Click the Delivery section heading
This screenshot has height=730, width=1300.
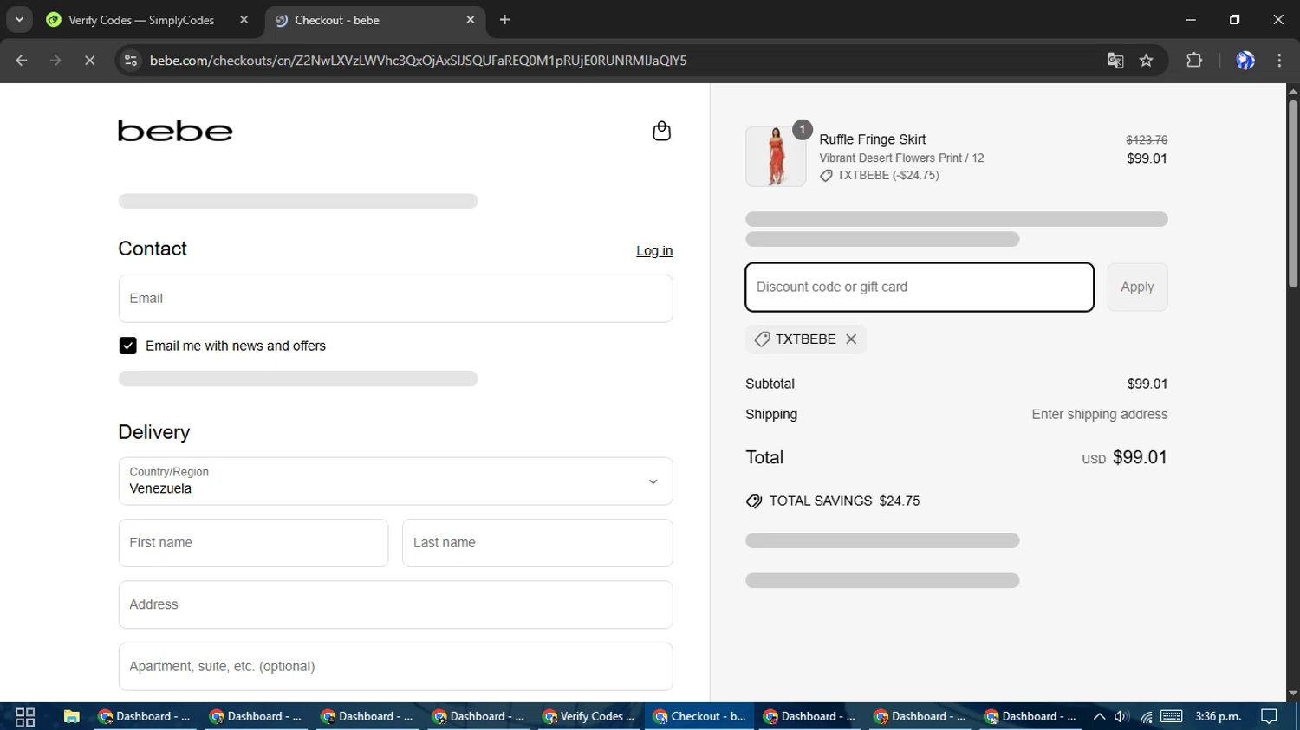coord(154,432)
